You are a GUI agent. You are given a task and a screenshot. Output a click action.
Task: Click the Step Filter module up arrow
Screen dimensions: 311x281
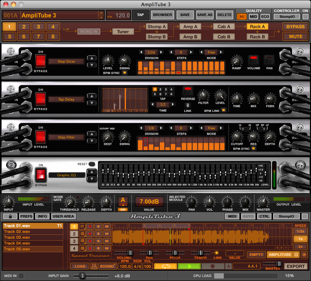point(92,134)
